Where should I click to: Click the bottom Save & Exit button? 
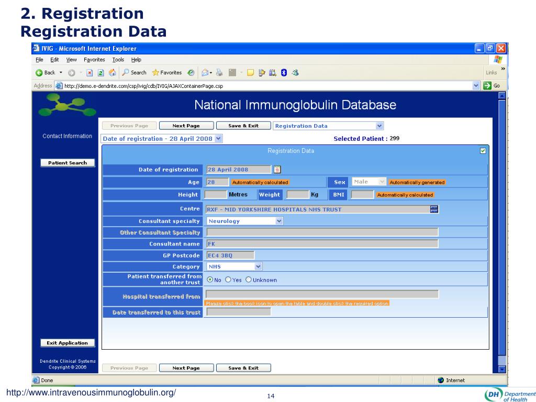point(243,368)
